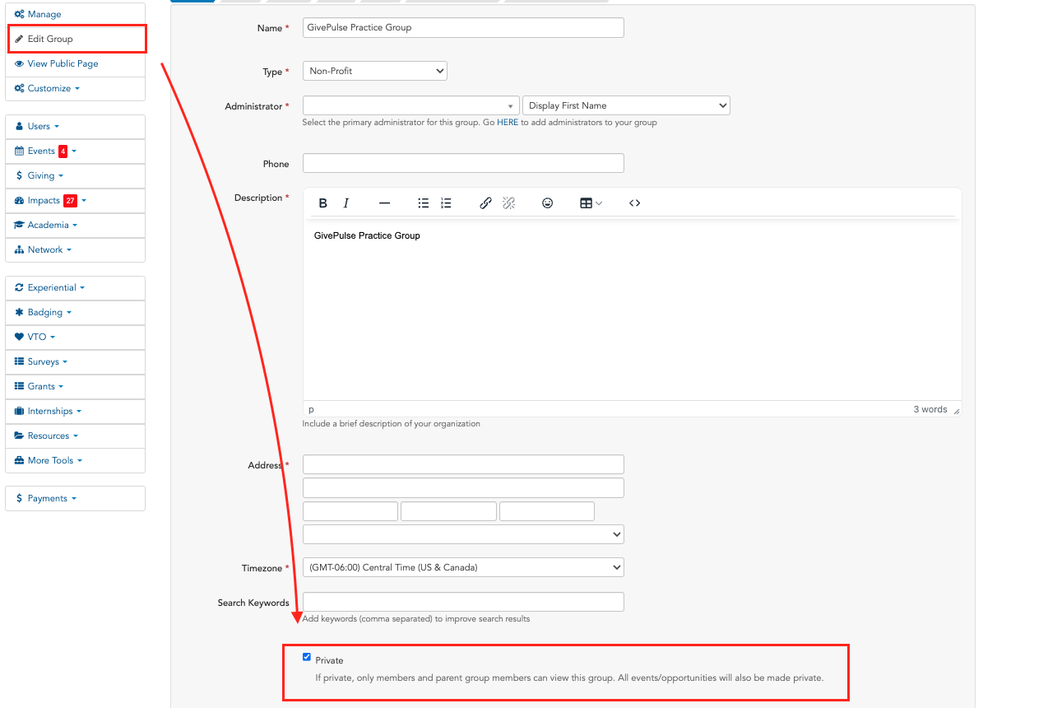Follow the HERE link to add administrators
Screen dimensions: 1048x708
508,123
